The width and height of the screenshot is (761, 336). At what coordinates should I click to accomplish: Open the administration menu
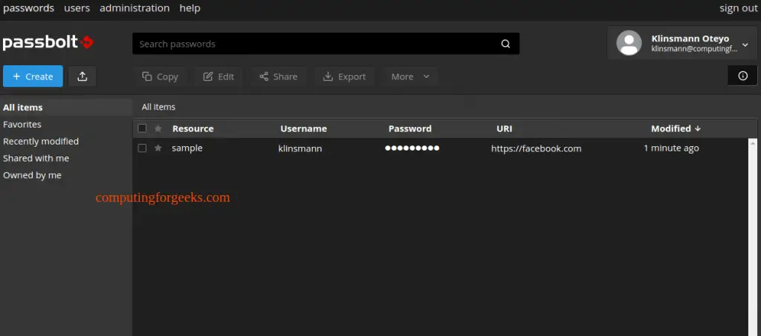(x=135, y=8)
